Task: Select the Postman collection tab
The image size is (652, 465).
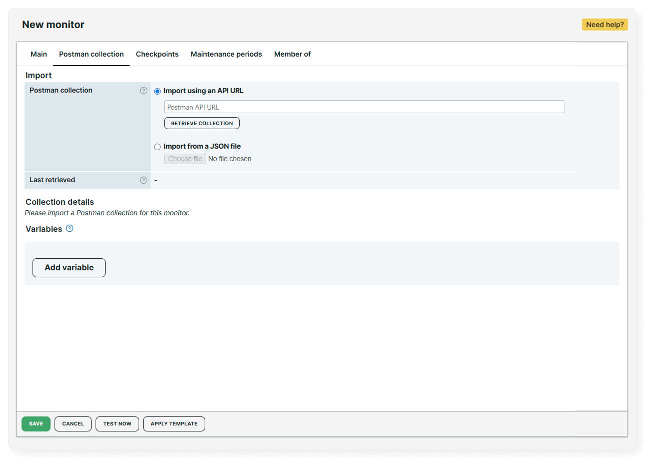Action: pos(91,54)
